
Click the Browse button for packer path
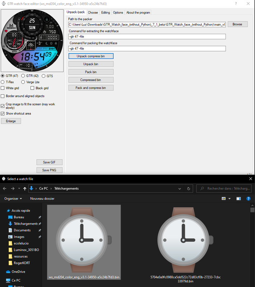(237, 24)
